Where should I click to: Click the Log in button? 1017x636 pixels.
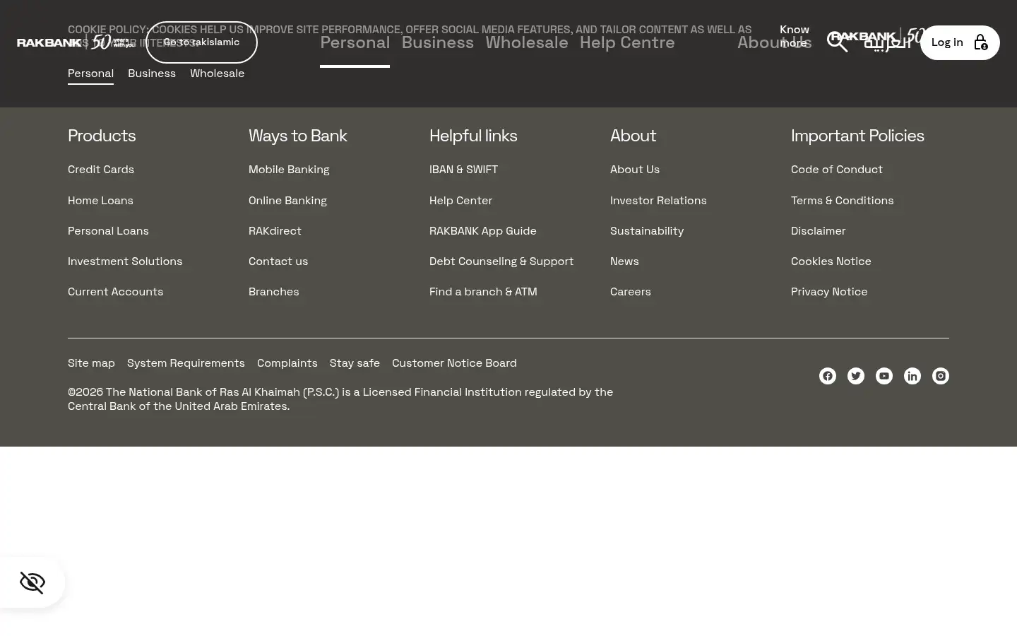point(960,42)
